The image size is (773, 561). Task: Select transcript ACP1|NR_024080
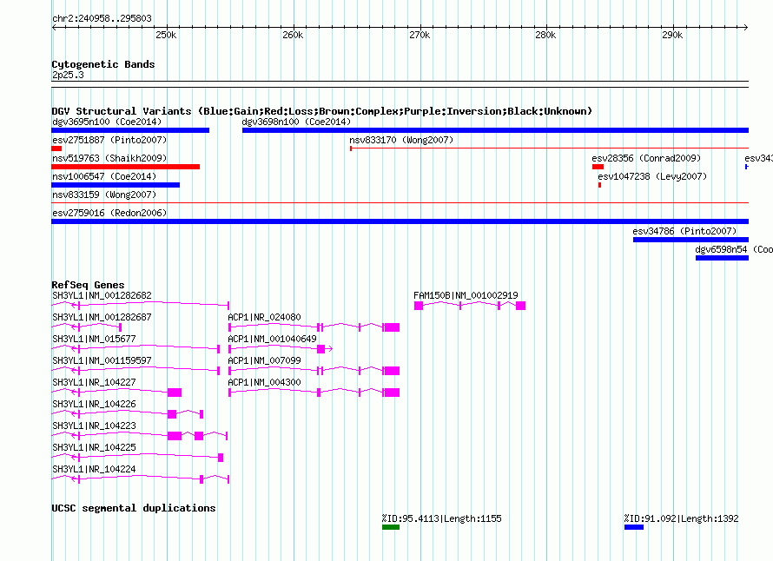(x=264, y=317)
